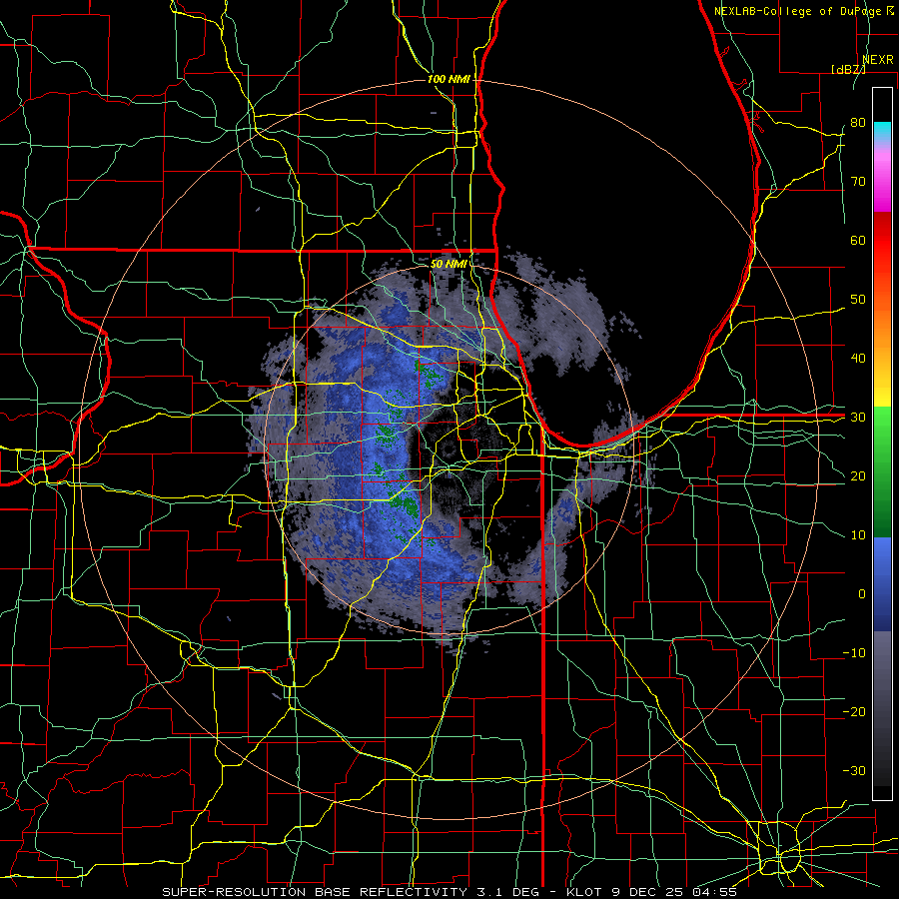Click the 100 NMI range ring label
899x899 pixels.
[x=449, y=79]
